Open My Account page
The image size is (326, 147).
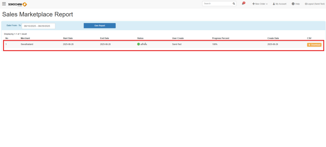[x=280, y=4]
